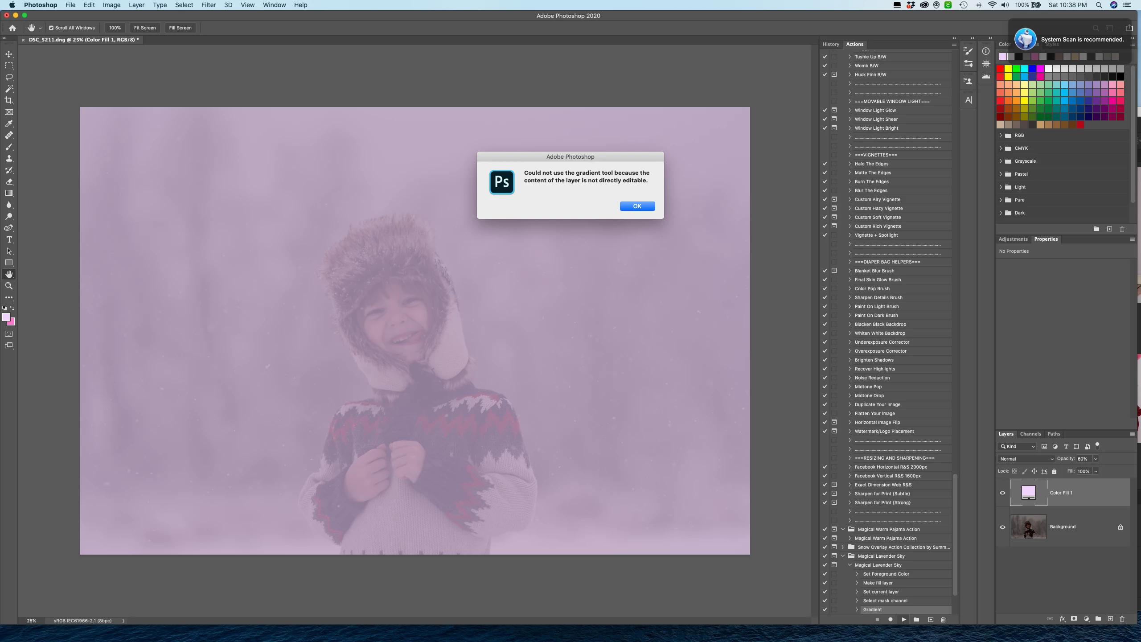Select the Lasso tool
This screenshot has height=642, width=1141.
(x=9, y=77)
